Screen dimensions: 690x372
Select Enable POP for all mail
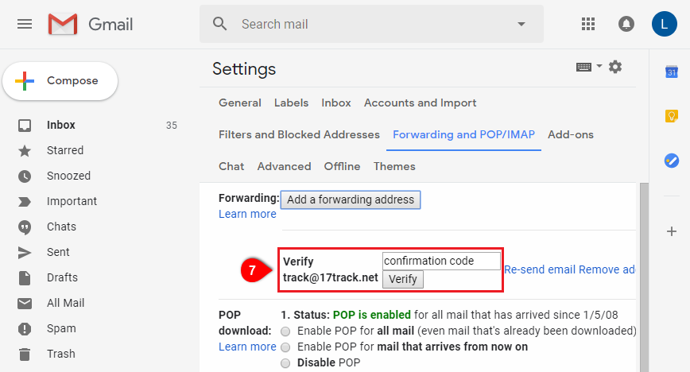285,331
